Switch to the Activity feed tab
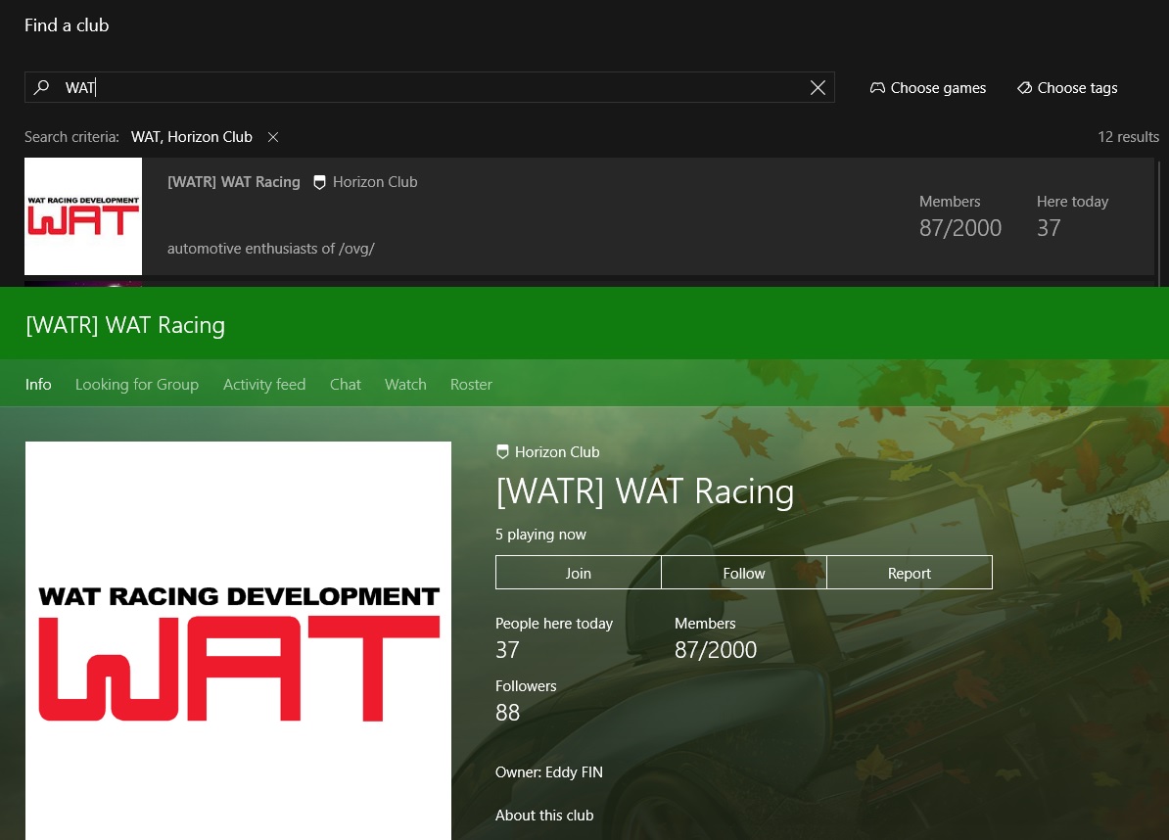 (264, 385)
